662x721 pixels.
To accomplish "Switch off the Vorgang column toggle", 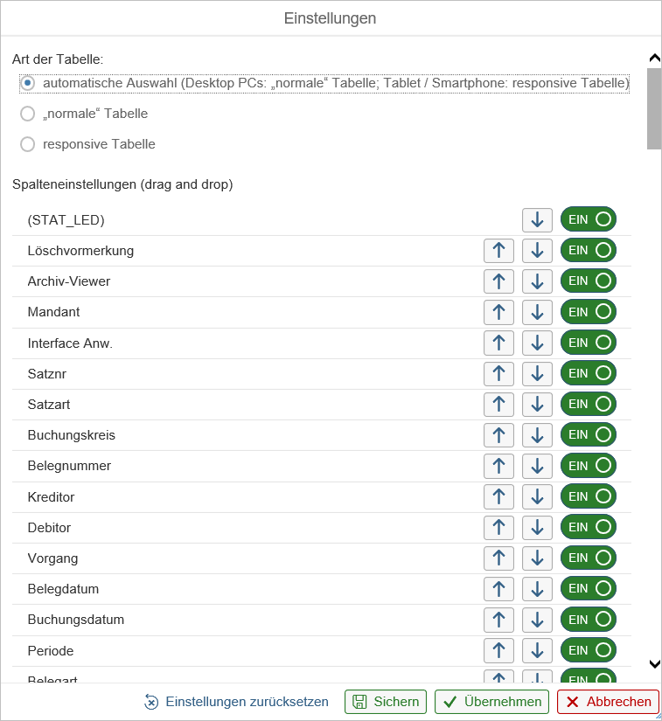I will (589, 558).
